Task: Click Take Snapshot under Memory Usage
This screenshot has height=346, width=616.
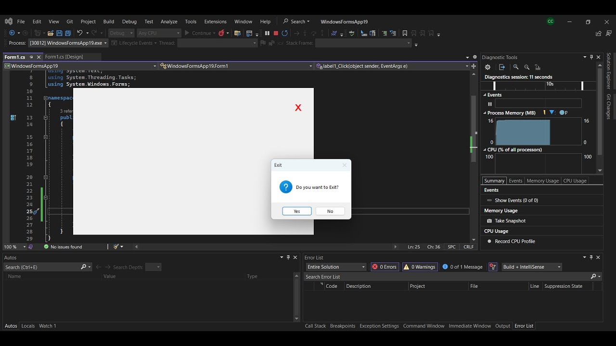Action: coord(510,221)
